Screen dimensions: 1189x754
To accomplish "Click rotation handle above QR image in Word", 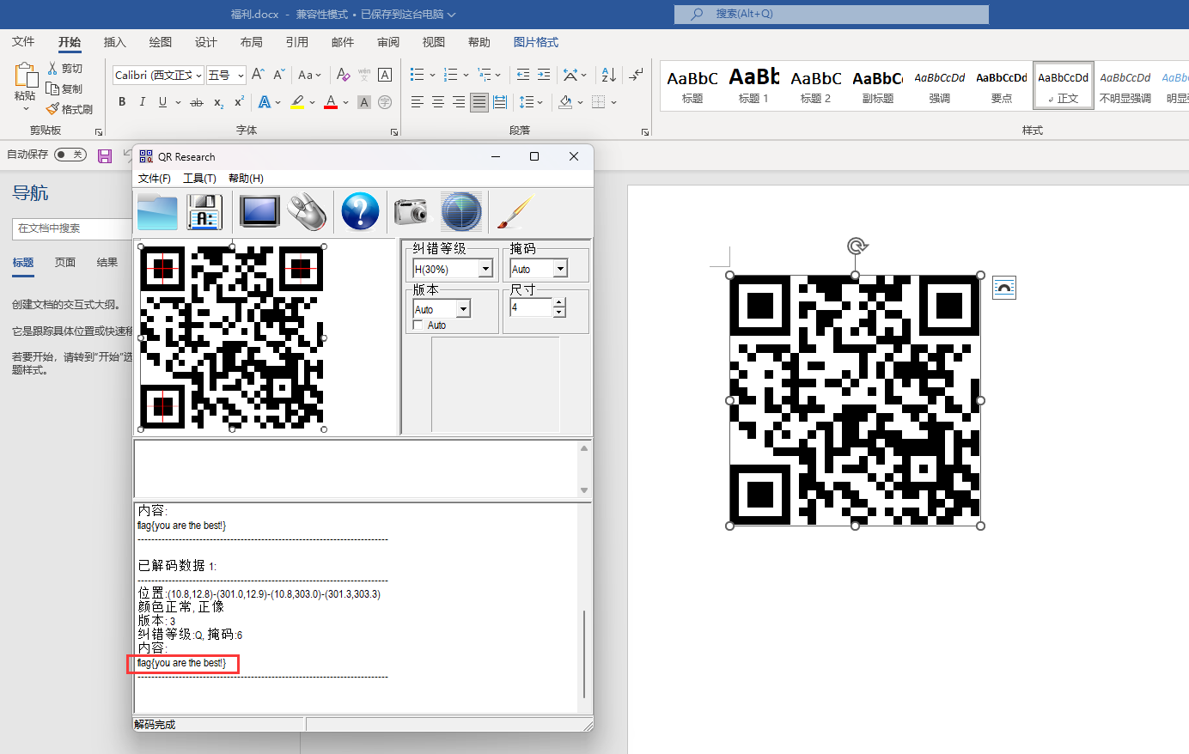I will [x=857, y=246].
